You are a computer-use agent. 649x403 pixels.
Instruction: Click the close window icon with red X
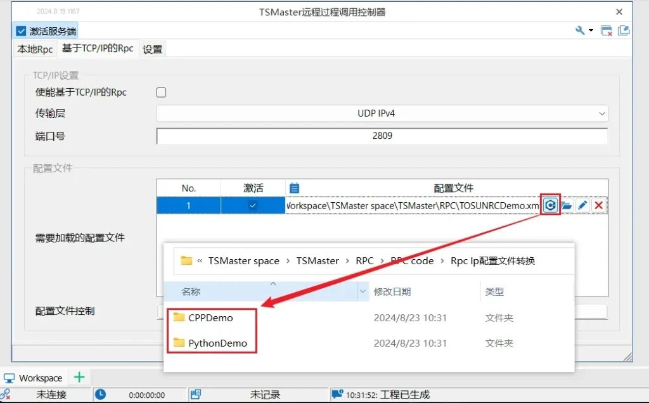(607, 30)
